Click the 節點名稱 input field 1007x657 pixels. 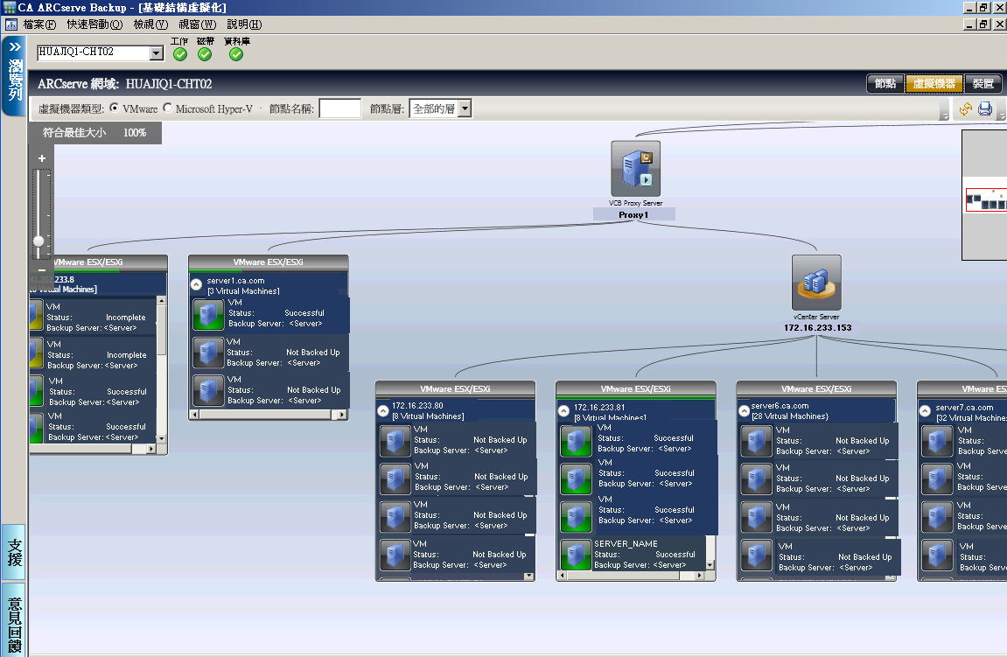340,108
